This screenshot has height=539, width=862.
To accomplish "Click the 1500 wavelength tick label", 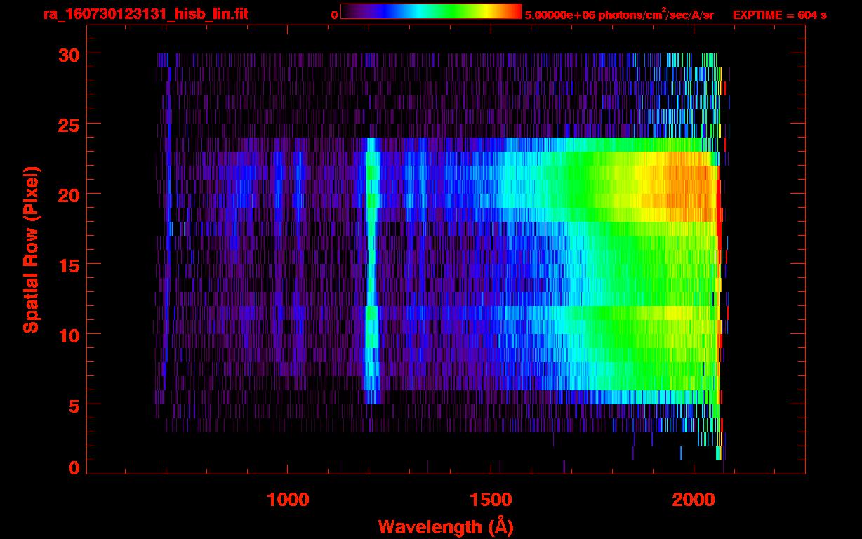I will coord(490,500).
